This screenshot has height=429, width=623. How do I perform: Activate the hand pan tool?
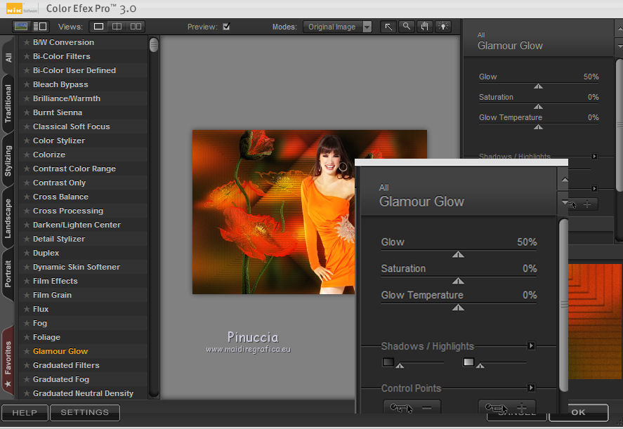[x=424, y=27]
